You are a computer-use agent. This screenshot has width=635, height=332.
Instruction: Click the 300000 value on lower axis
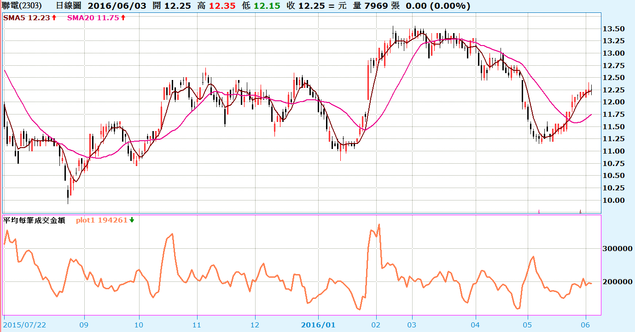pos(617,248)
